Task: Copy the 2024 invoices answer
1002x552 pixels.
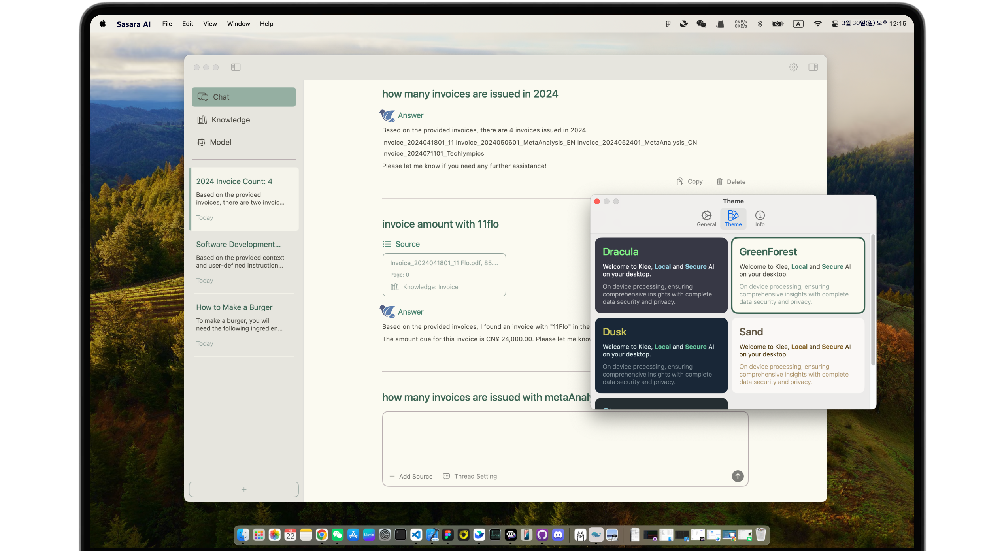Action: [x=689, y=181]
